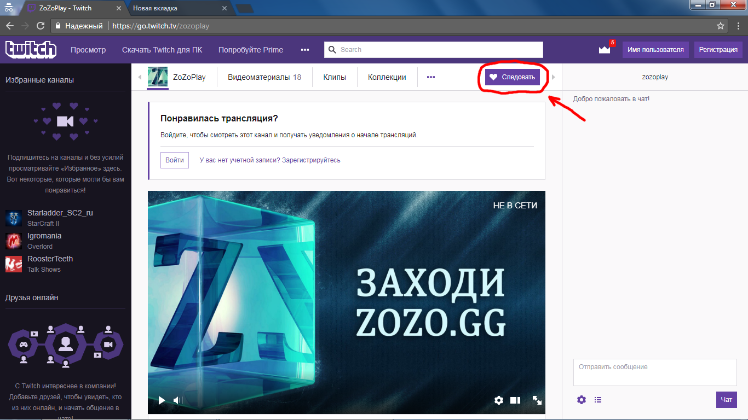Click the forward arrow in browser
The width and height of the screenshot is (748, 420).
click(x=25, y=26)
